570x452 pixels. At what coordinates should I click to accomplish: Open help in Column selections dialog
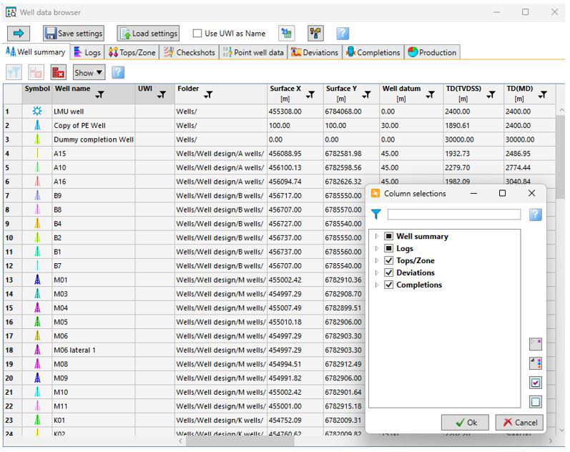535,215
